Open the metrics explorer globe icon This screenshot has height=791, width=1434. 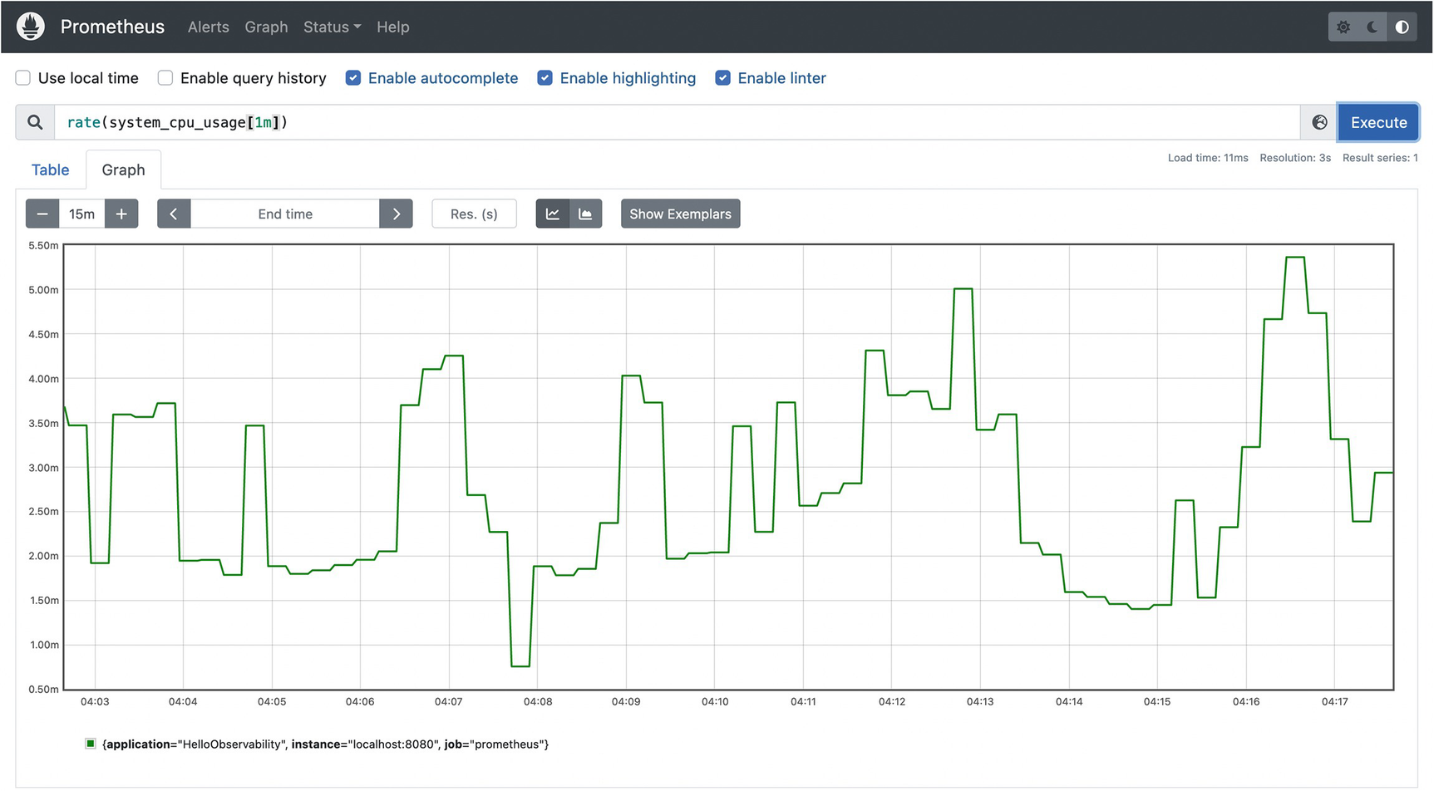pos(1319,122)
